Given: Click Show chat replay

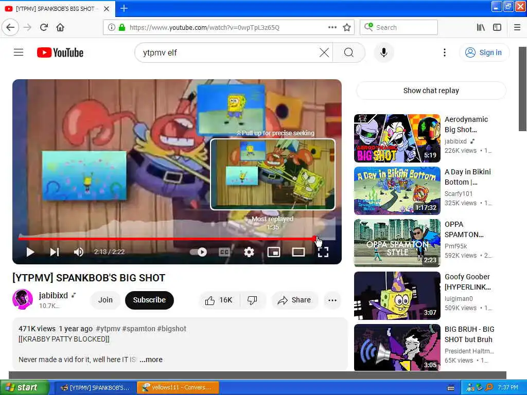Looking at the screenshot, I should tap(431, 91).
